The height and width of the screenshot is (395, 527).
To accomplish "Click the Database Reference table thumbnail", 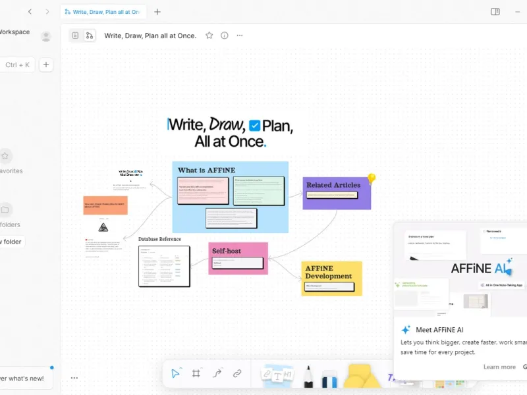I will click(164, 267).
